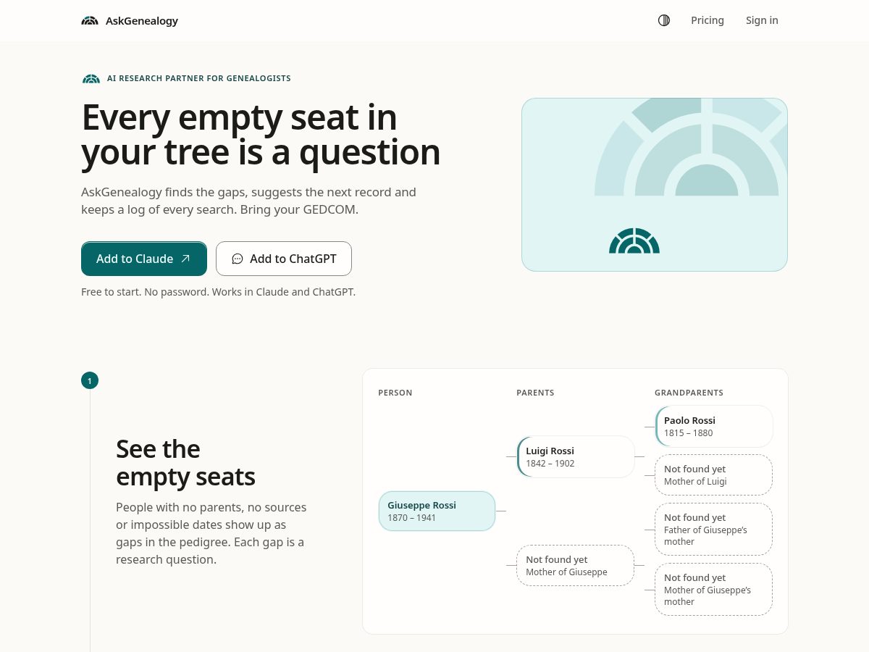Toggle the dark/light theme icon
Image resolution: width=869 pixels, height=652 pixels.
click(664, 20)
